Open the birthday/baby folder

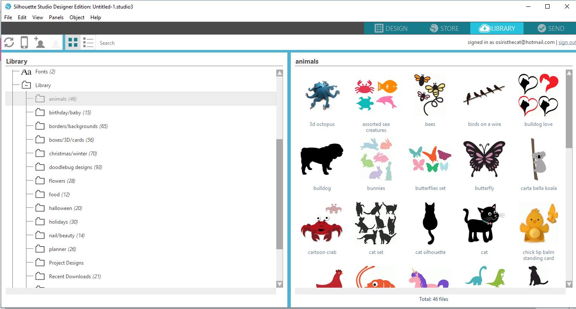[x=70, y=113]
